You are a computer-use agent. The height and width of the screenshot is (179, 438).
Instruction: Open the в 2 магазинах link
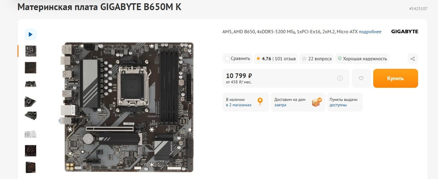pyautogui.click(x=239, y=105)
